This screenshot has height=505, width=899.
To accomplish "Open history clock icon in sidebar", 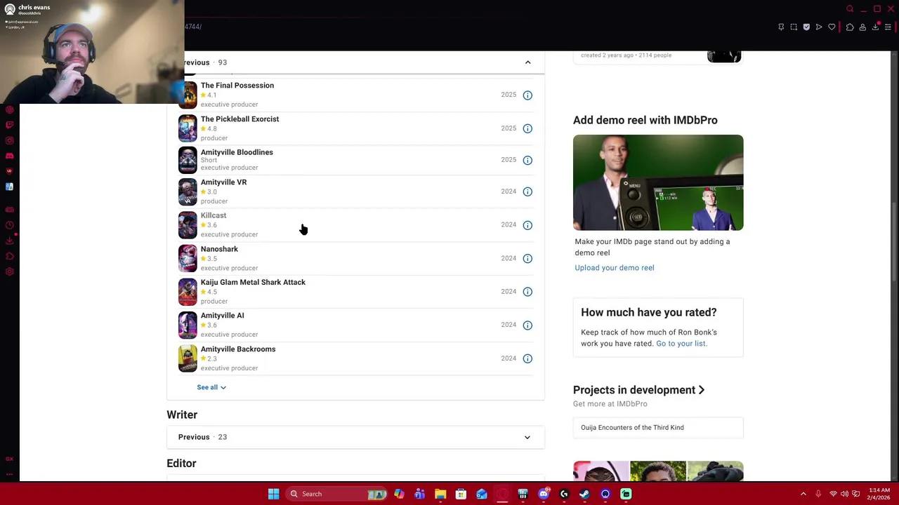I will tap(9, 225).
